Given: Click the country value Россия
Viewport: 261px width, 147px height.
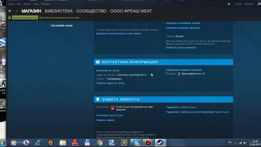Looking at the screenshot, I should (179, 36).
